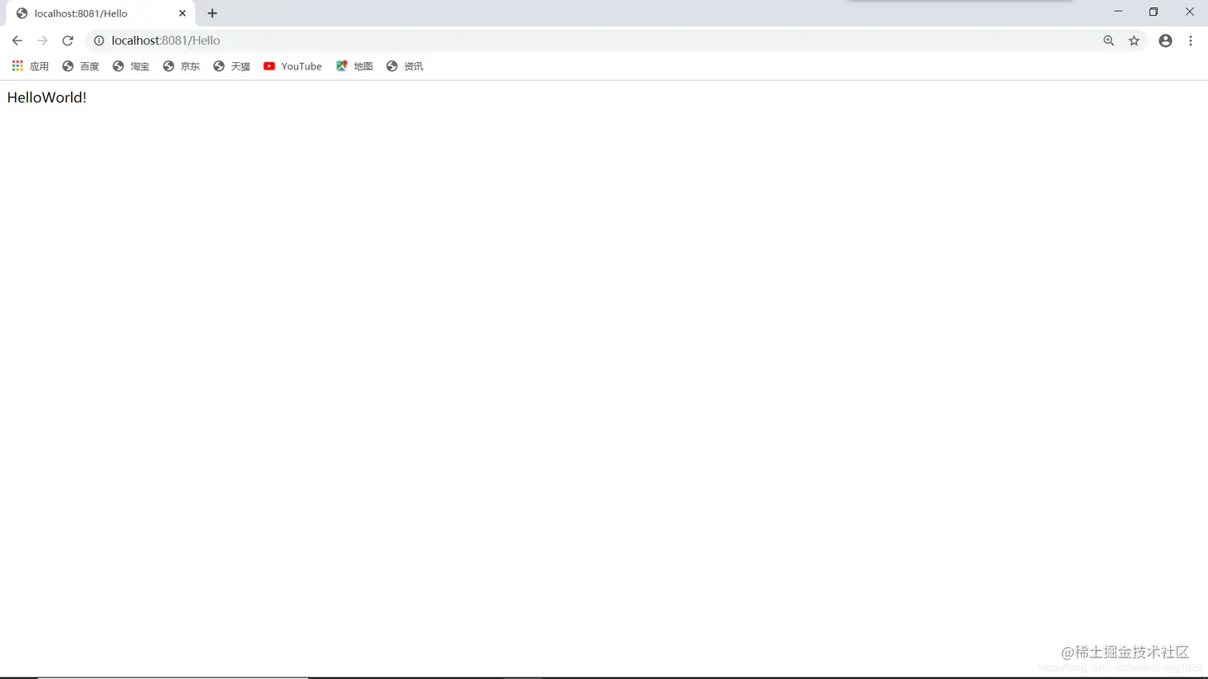Open the Chrome three-dot menu
The height and width of the screenshot is (679, 1208).
(1191, 40)
